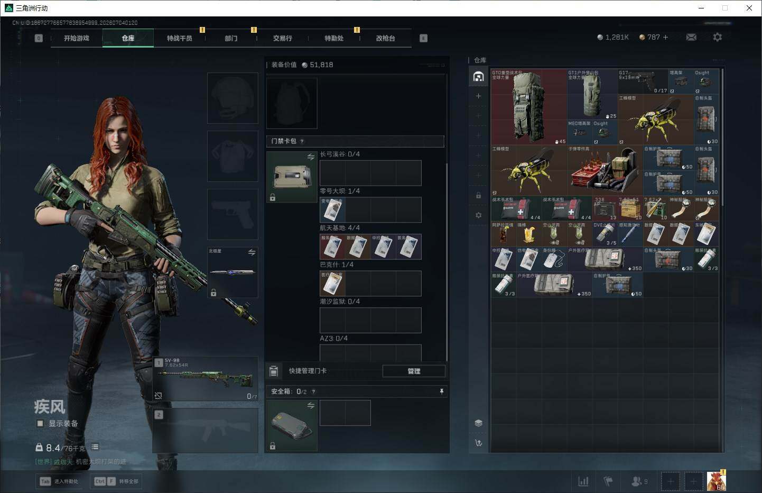This screenshot has width=762, height=493.
Task: Open the 门禁卡包 help question mark
Action: [x=302, y=141]
